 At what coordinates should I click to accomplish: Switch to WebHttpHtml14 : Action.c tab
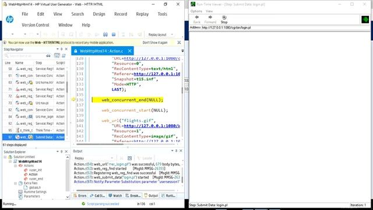[101, 51]
